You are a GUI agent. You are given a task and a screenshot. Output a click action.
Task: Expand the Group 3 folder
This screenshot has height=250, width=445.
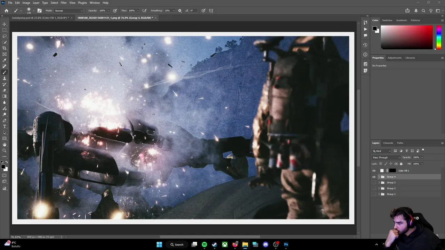(379, 183)
